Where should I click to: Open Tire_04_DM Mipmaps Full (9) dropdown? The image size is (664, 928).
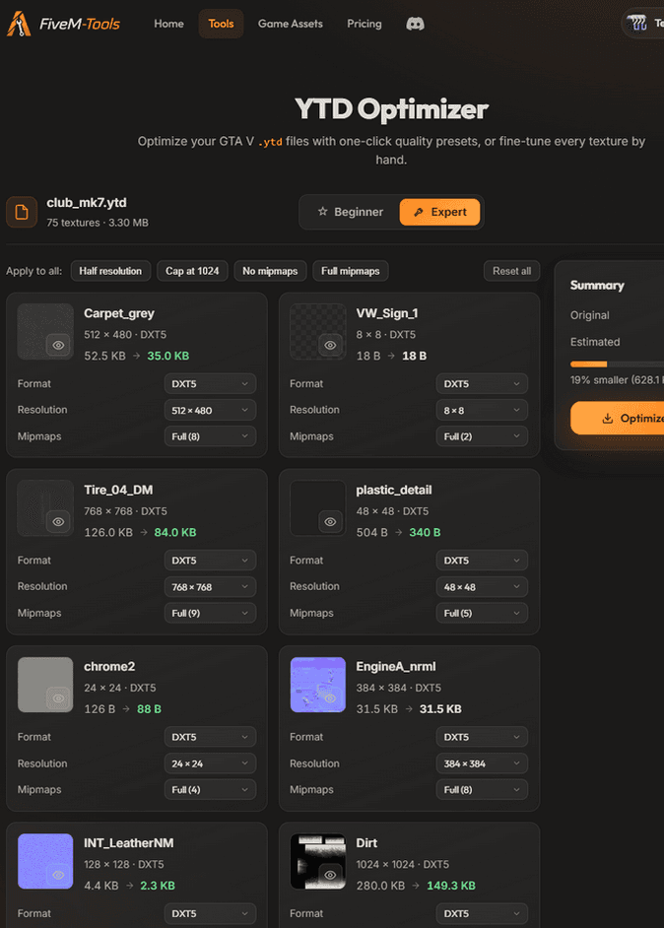click(210, 613)
